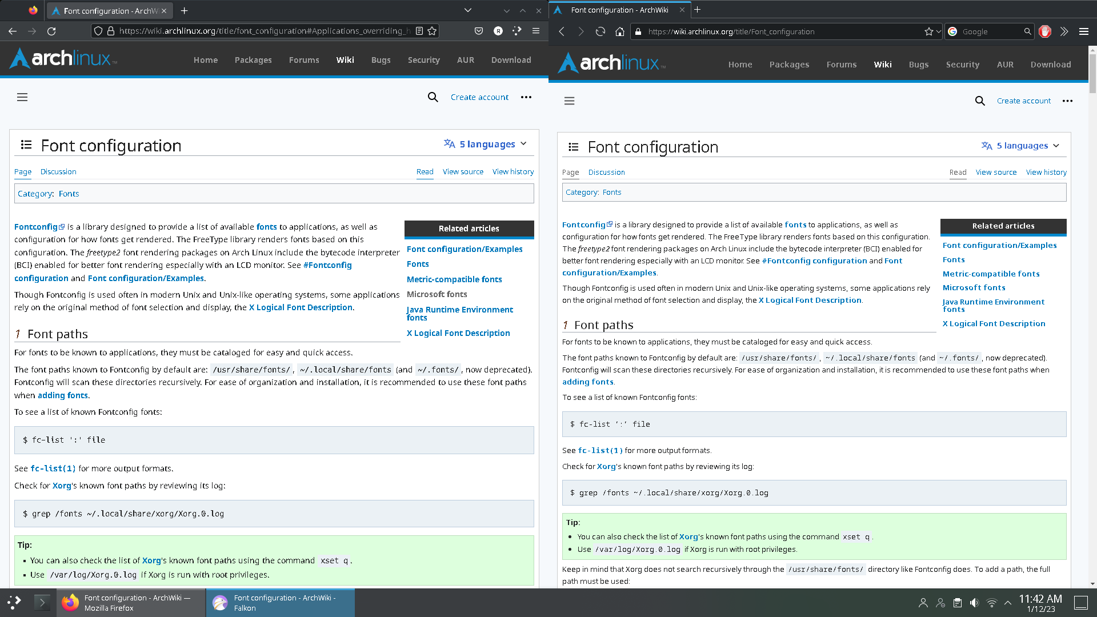Open View history tab in Firefox page
This screenshot has width=1097, height=617.
(513, 171)
